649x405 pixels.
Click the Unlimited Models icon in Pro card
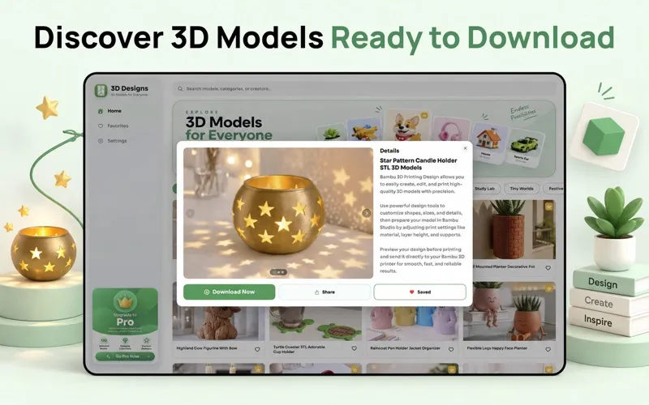[104, 341]
